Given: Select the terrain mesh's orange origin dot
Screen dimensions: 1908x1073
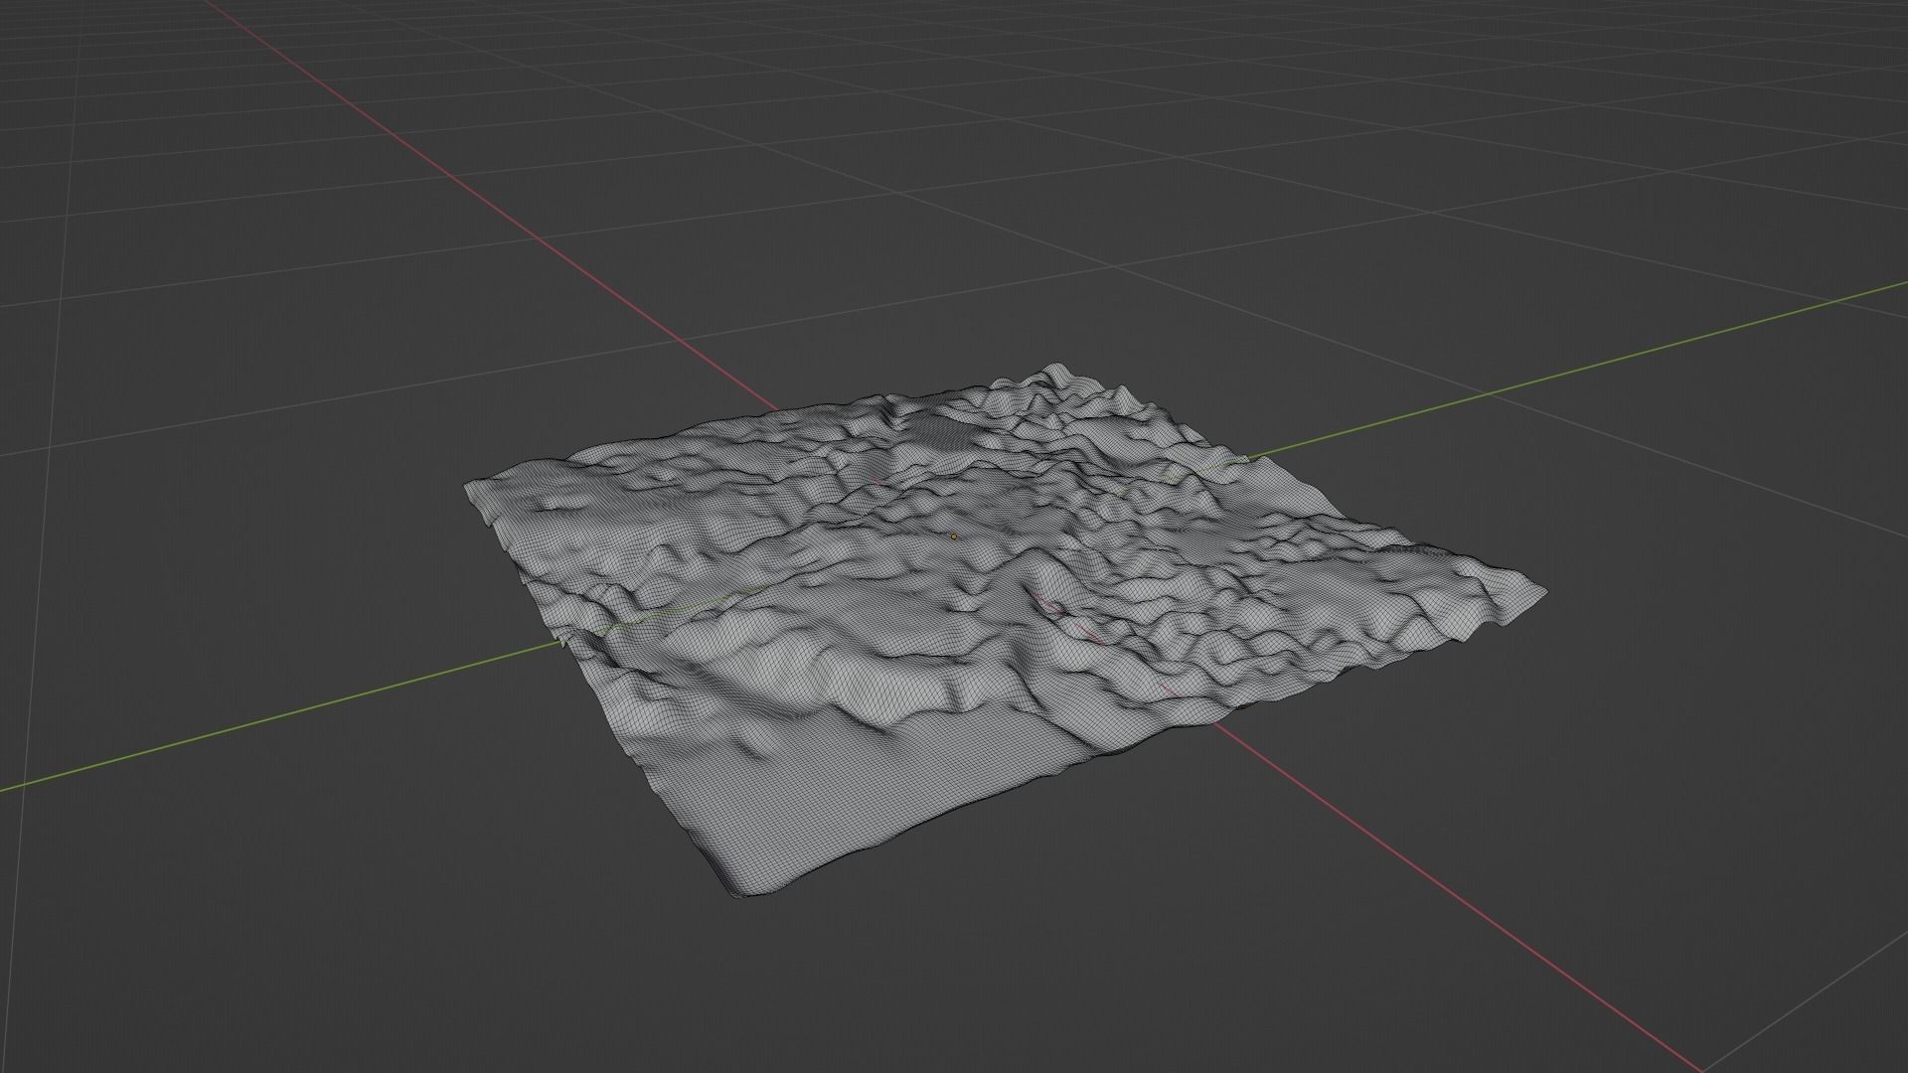Looking at the screenshot, I should click(954, 536).
